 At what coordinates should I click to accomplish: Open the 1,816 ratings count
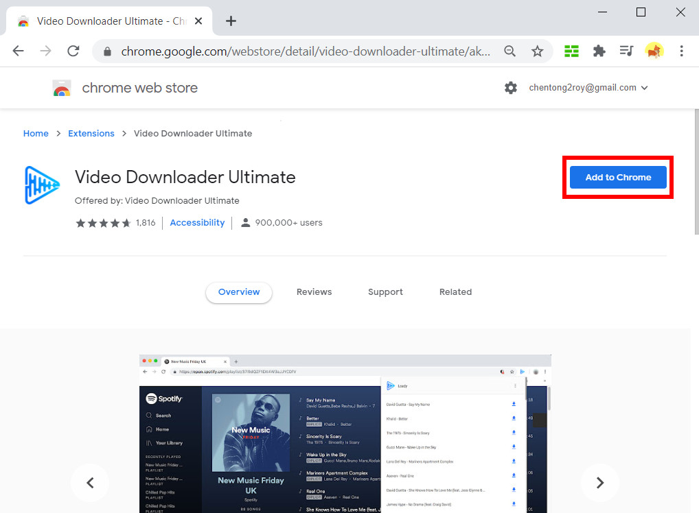146,223
